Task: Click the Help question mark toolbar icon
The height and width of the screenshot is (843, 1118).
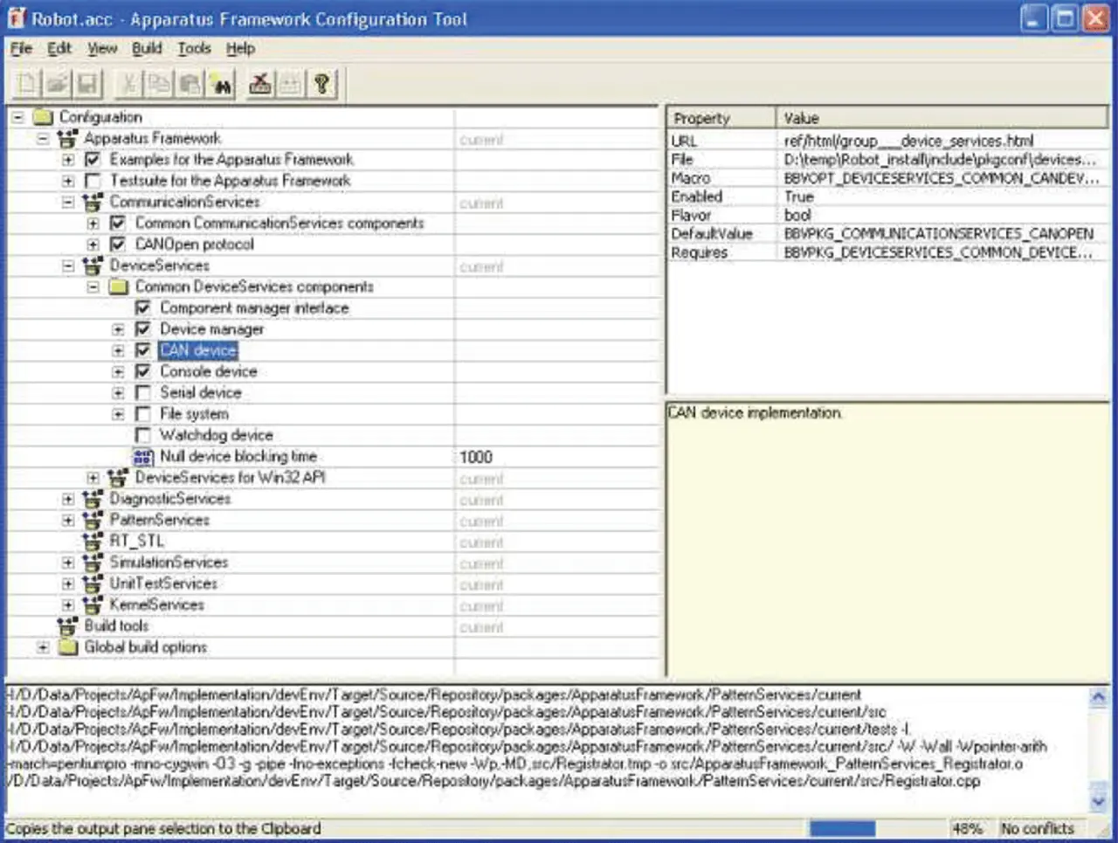Action: coord(321,84)
